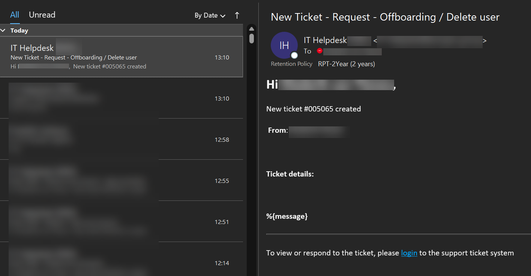Click the message list scrollbar thumb
The width and height of the screenshot is (531, 276).
click(252, 38)
